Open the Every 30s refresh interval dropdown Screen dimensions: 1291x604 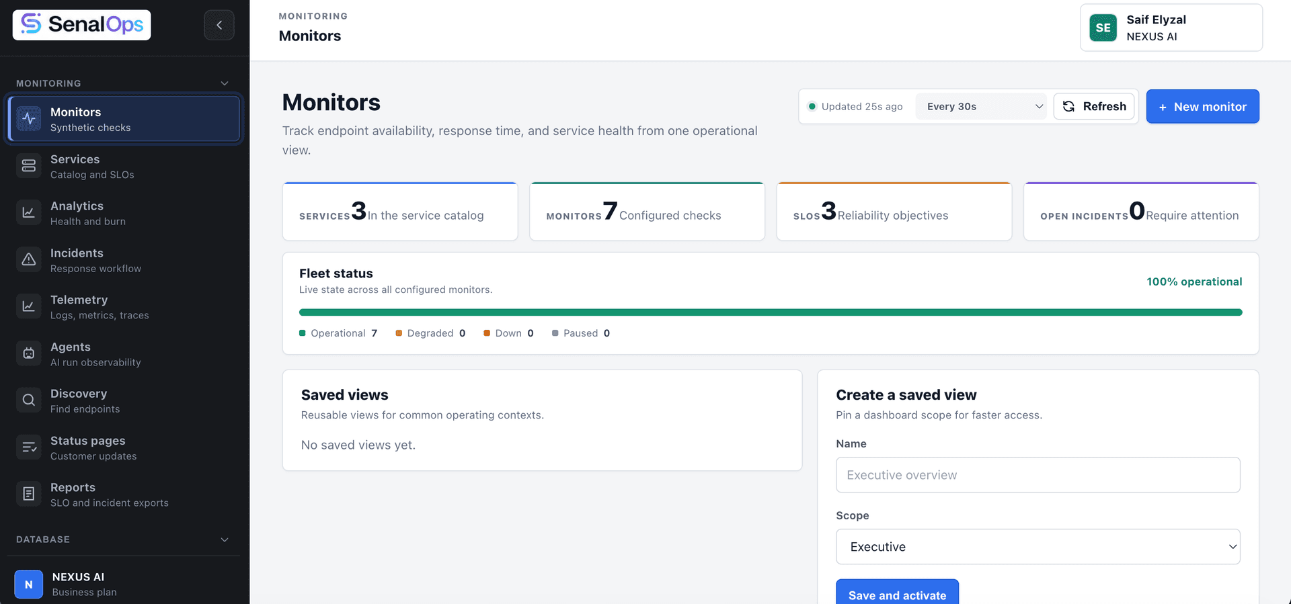[981, 106]
